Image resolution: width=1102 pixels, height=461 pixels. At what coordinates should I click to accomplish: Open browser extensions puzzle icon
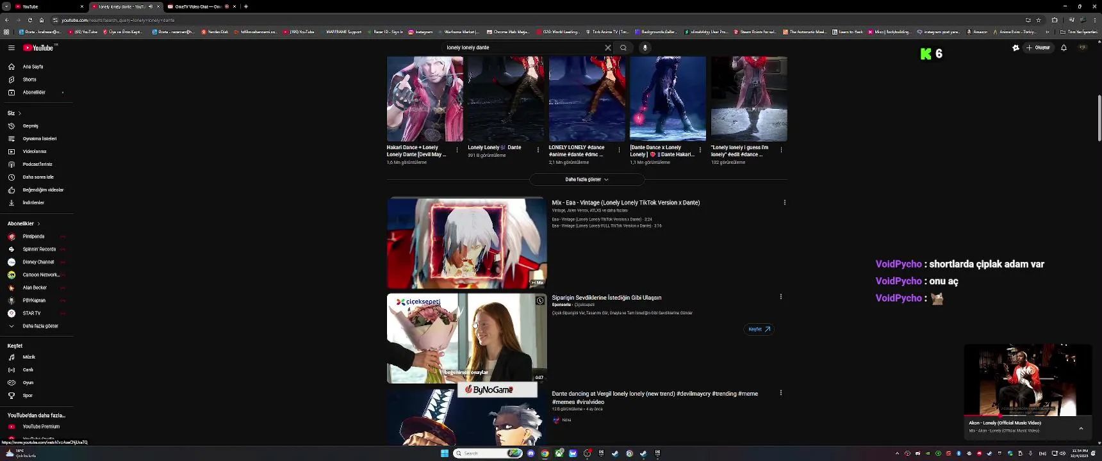coord(1055,20)
